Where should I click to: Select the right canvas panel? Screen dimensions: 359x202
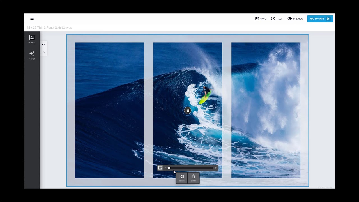pyautogui.click(x=266, y=110)
